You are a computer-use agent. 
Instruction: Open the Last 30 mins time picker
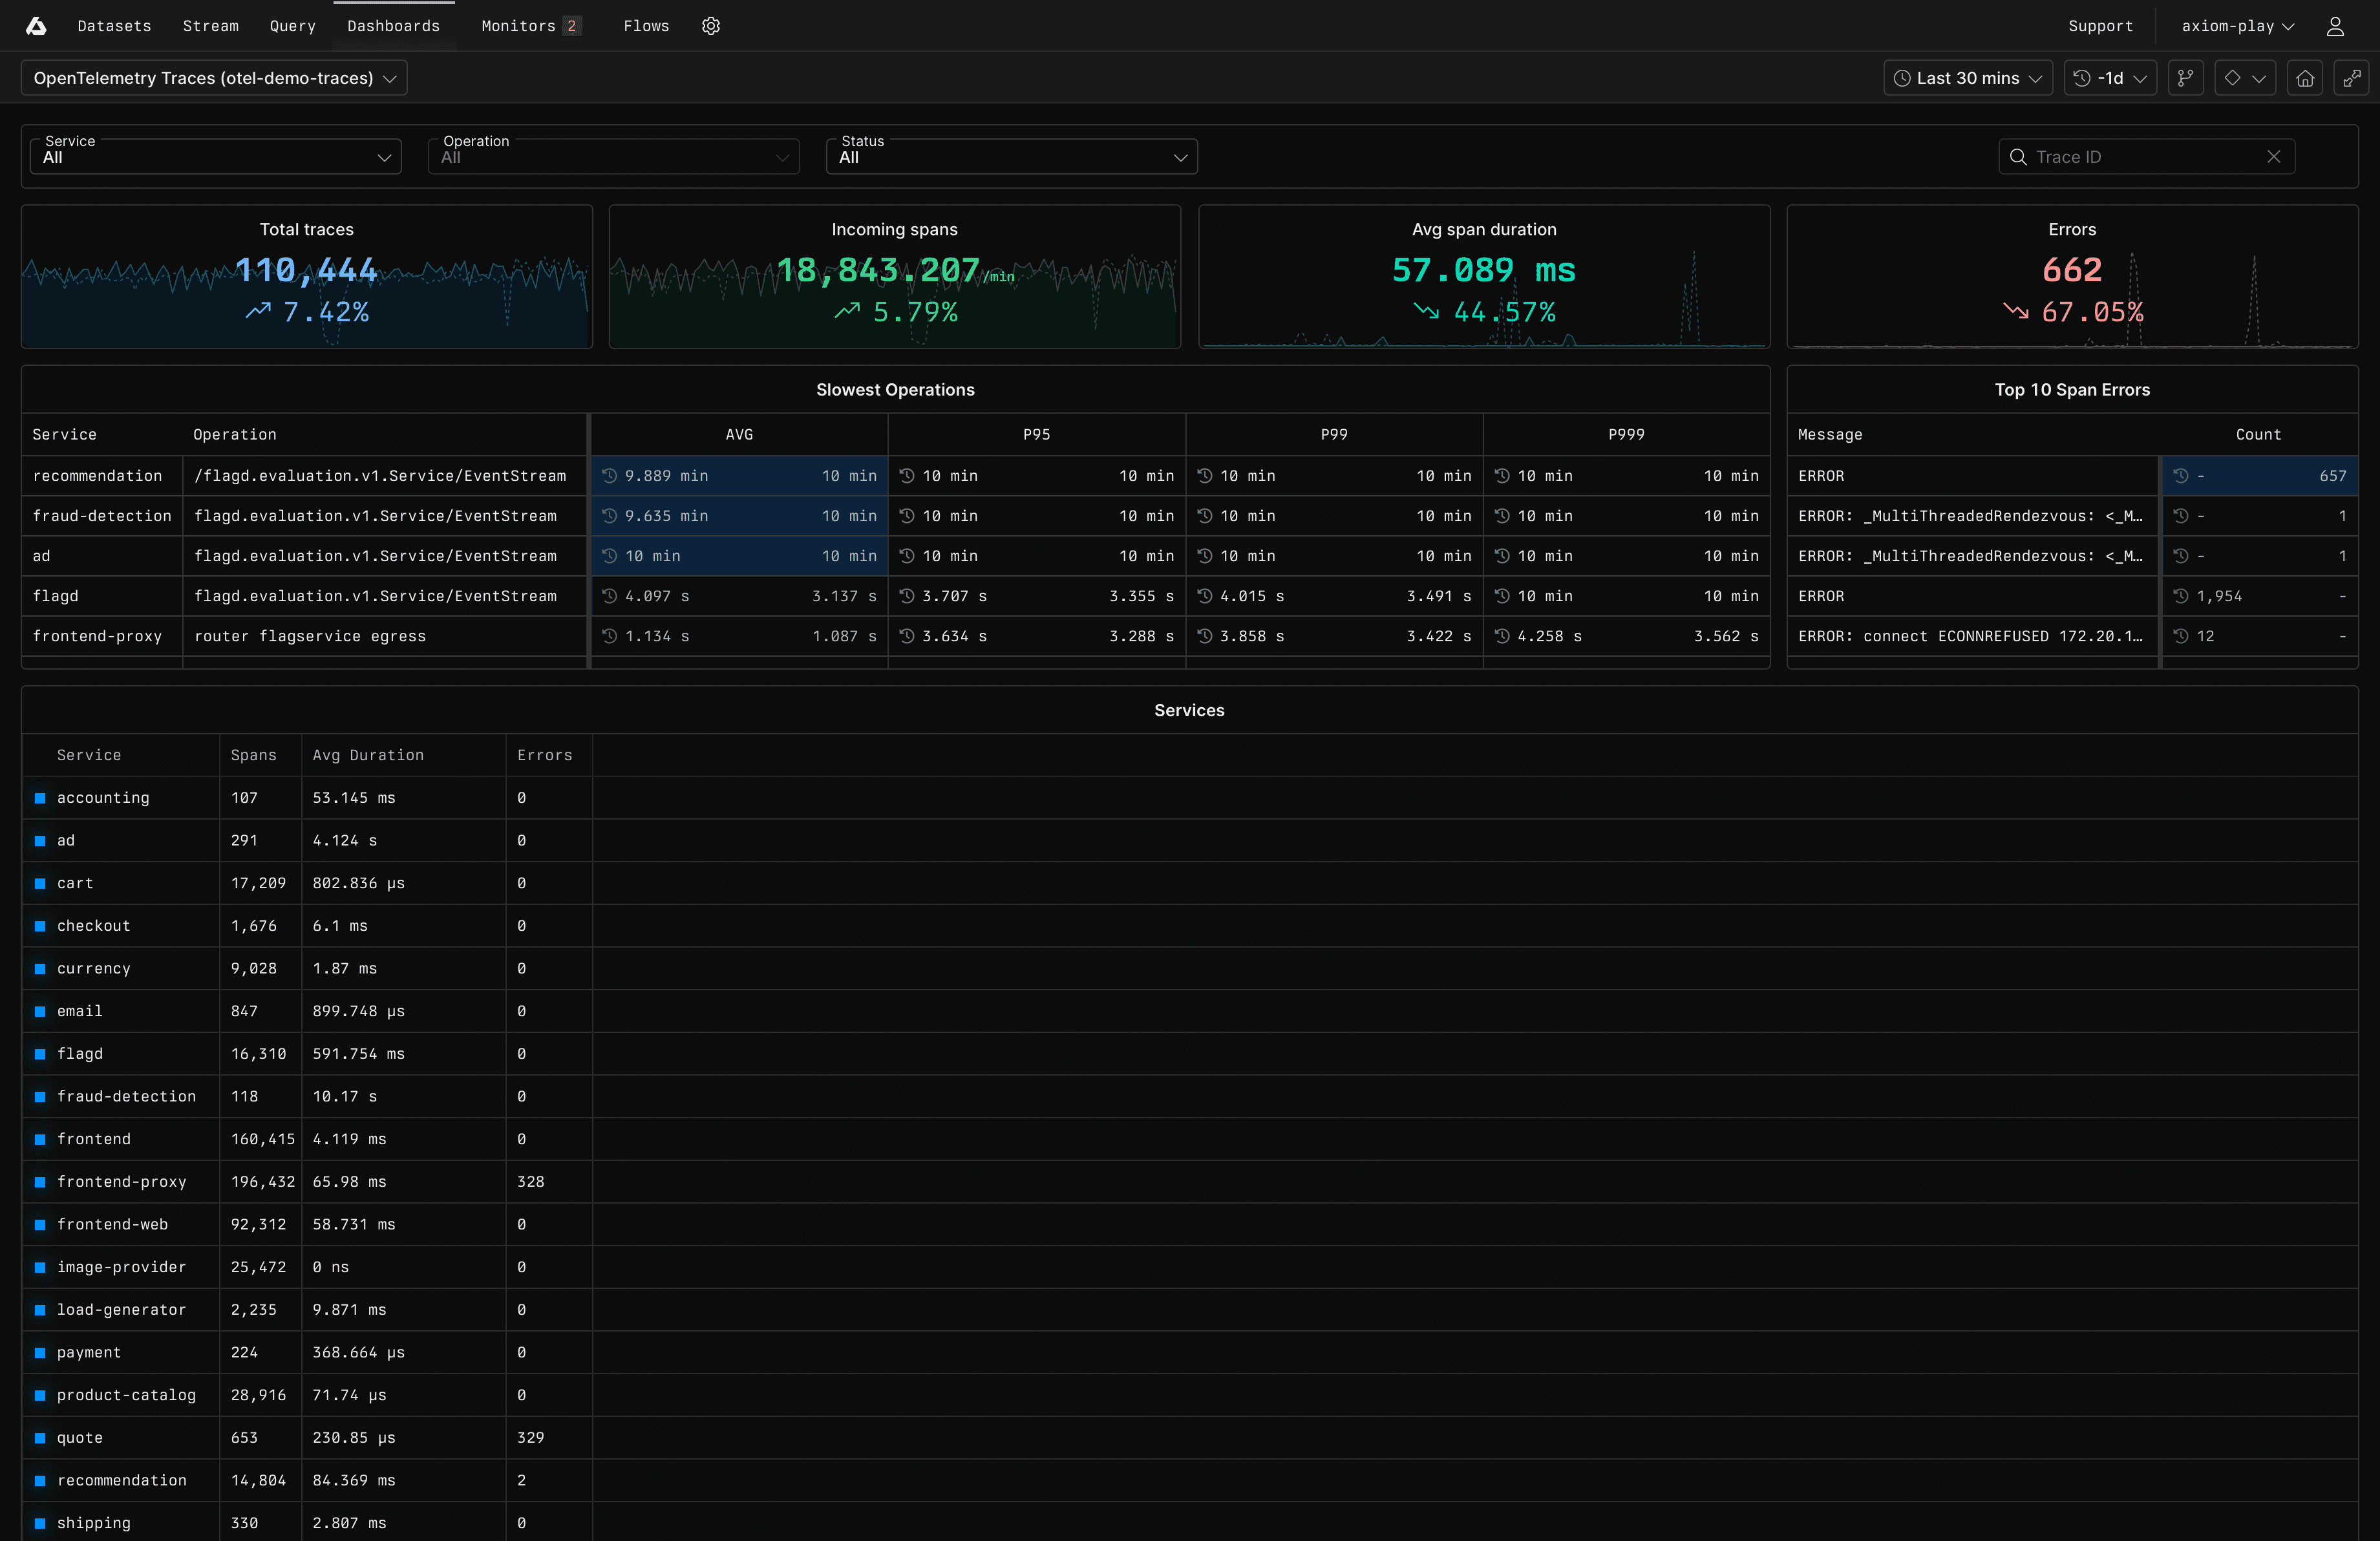tap(1967, 78)
